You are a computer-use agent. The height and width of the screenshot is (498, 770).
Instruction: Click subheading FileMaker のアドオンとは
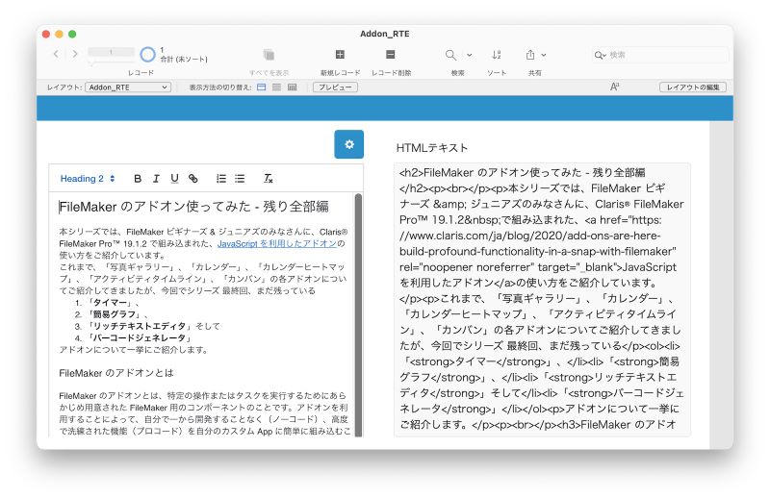[116, 373]
